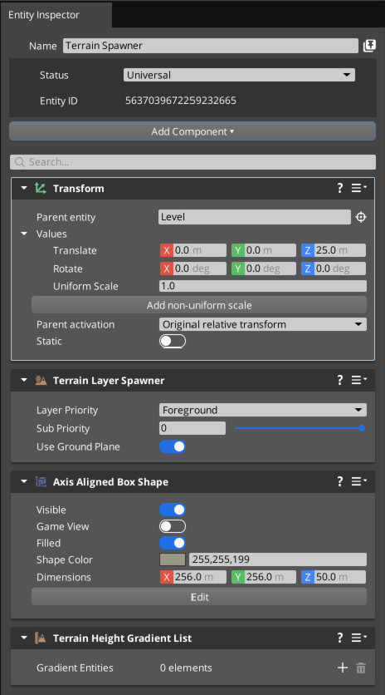Toggle the Static switch on
The width and height of the screenshot is (385, 695).
pos(173,341)
